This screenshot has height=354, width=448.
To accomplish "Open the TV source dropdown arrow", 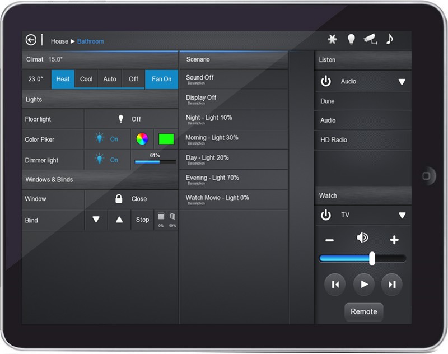I will coord(402,215).
